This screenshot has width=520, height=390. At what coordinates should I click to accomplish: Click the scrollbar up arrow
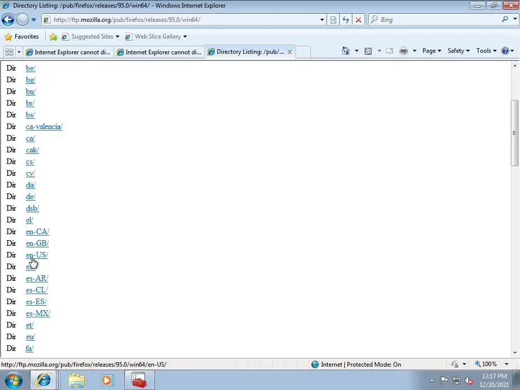tap(515, 66)
